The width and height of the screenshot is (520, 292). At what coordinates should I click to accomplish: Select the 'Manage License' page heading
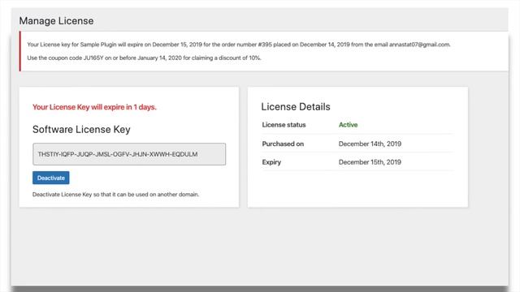click(56, 21)
